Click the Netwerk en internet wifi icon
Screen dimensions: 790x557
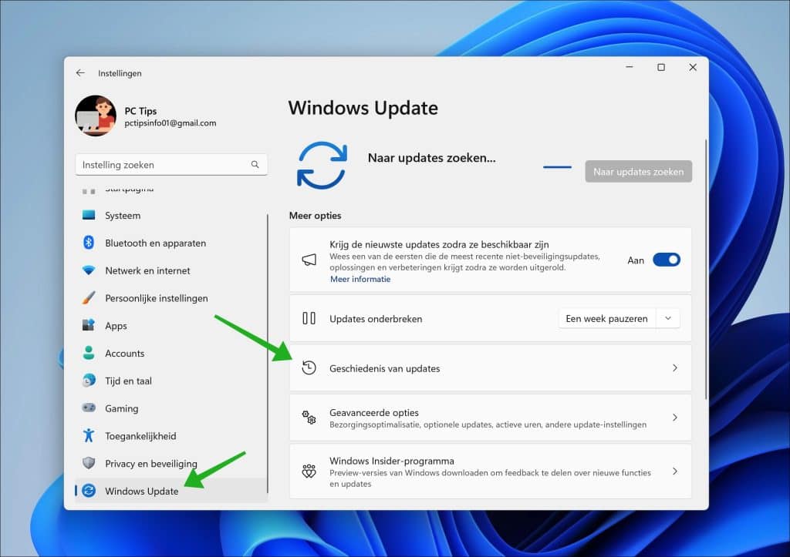click(x=89, y=270)
